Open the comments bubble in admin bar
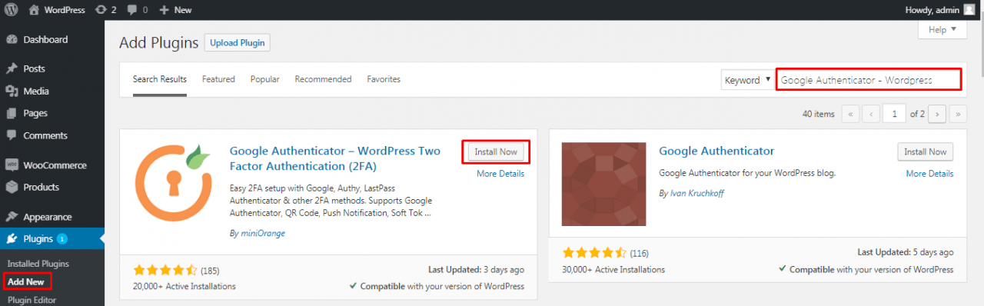 coord(137,10)
